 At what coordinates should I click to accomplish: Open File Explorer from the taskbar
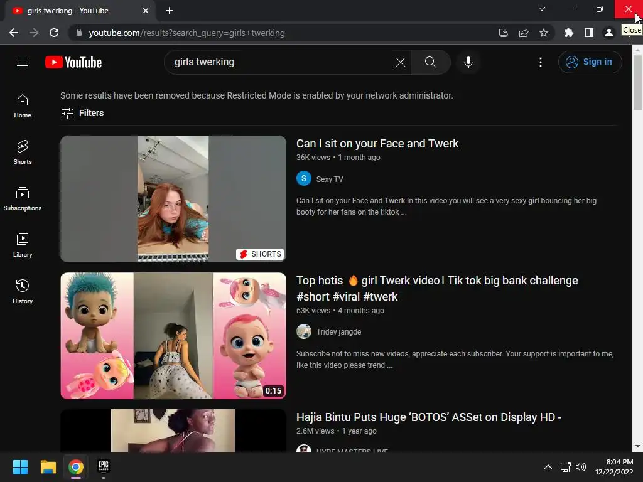(48, 467)
